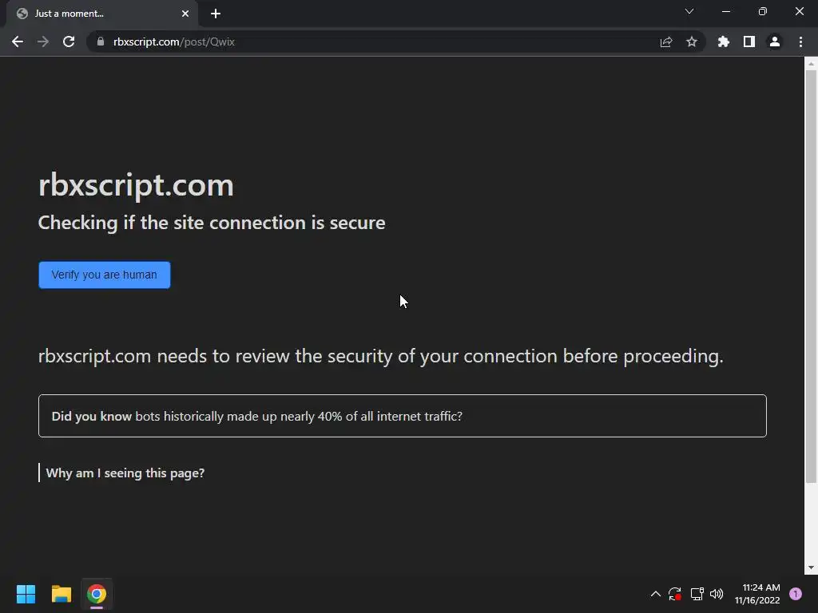
Task: Expand 'Why am I seeing this page?'
Action: 125,473
